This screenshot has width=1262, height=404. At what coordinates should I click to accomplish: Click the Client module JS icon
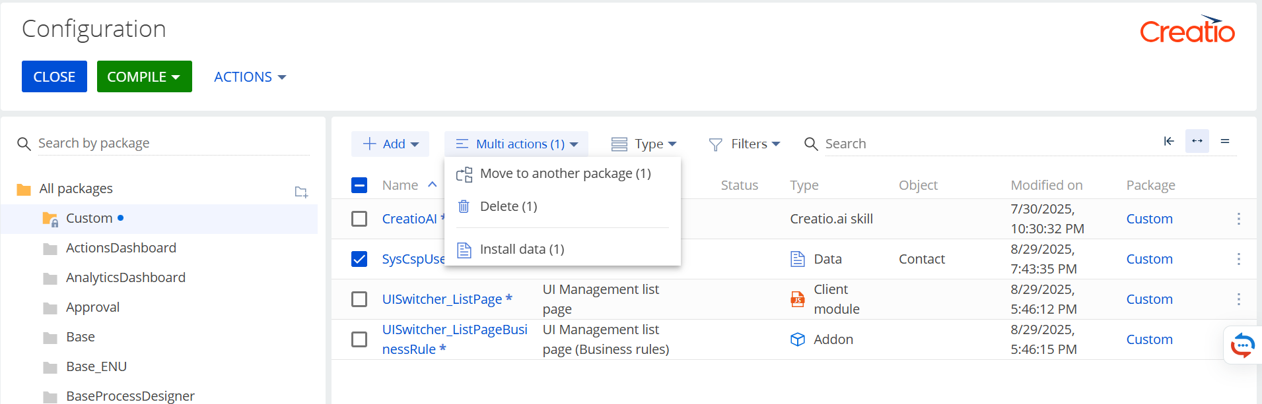[798, 299]
